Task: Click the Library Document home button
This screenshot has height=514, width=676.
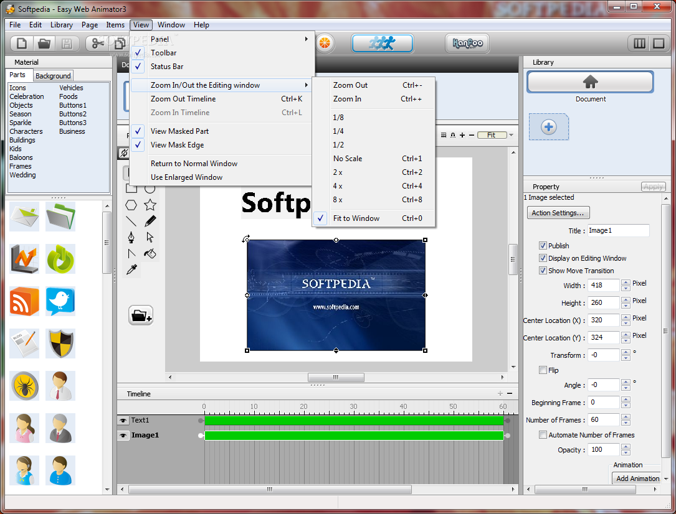Action: point(590,82)
